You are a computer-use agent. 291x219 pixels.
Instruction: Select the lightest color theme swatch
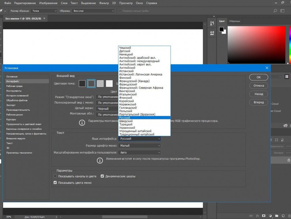click(109, 83)
